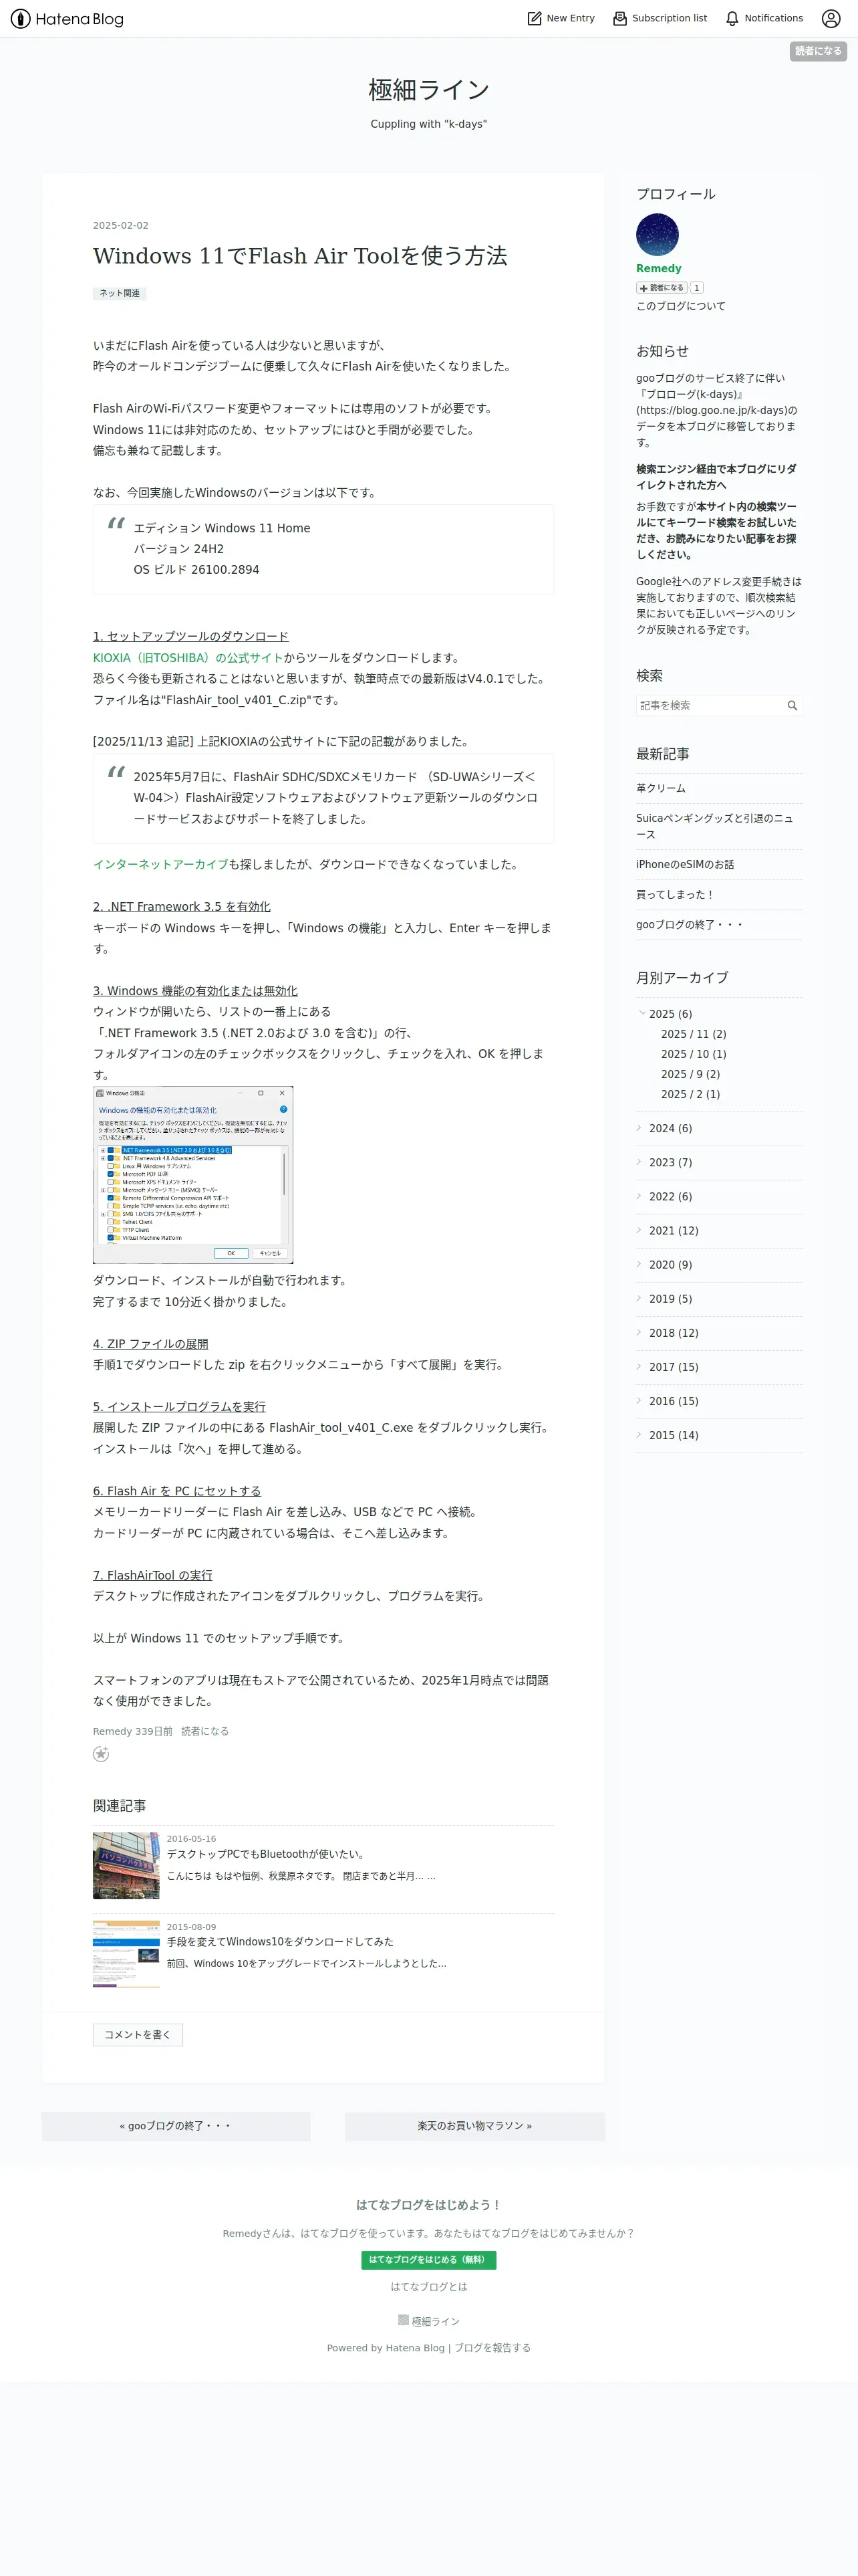Expand the 2022 (6) archive arrow

[x=640, y=1196]
